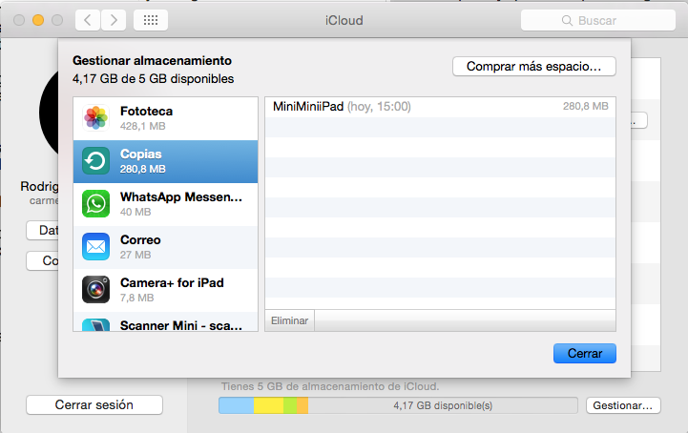Image resolution: width=688 pixels, height=433 pixels.
Task: Show all preferences grid button
Action: click(151, 20)
